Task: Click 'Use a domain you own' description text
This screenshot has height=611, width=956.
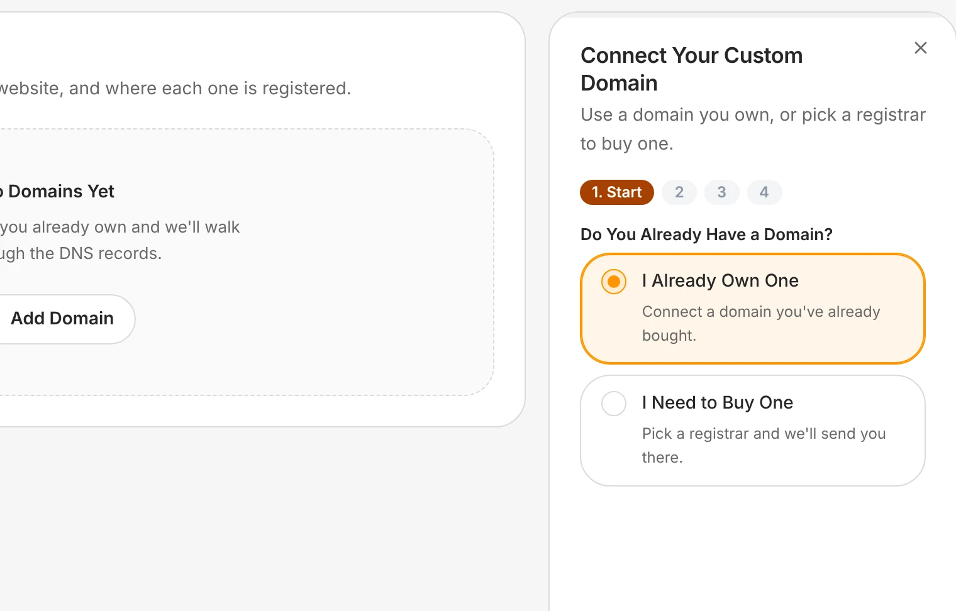Action: pyautogui.click(x=753, y=129)
